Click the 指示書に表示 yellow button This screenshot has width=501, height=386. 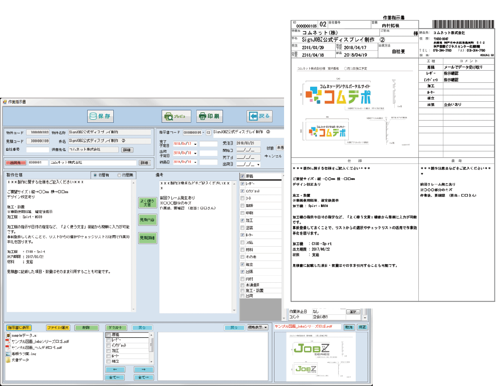pos(19,328)
